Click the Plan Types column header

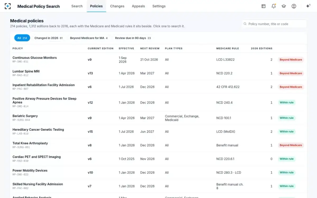click(174, 48)
